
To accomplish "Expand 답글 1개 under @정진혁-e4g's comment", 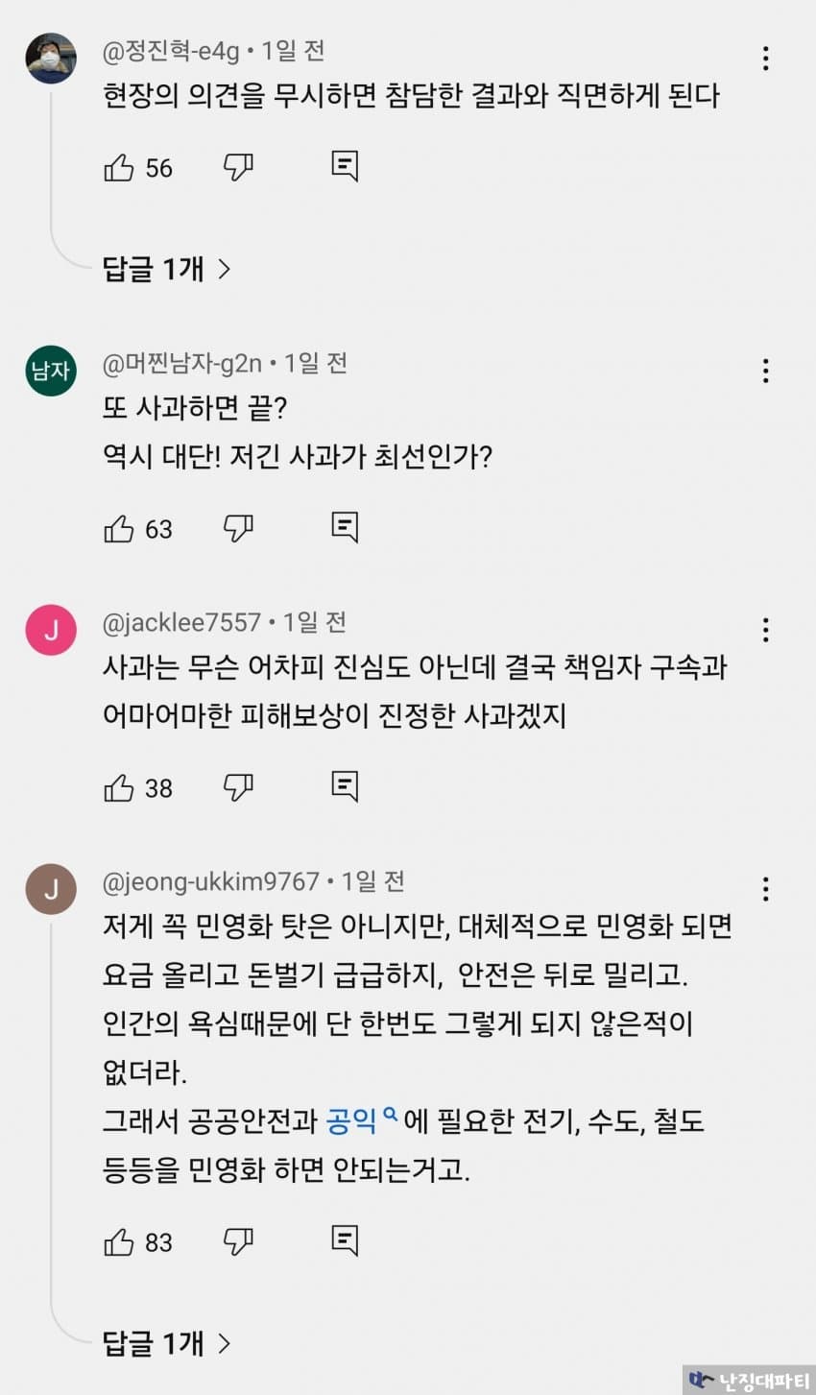I will [167, 269].
